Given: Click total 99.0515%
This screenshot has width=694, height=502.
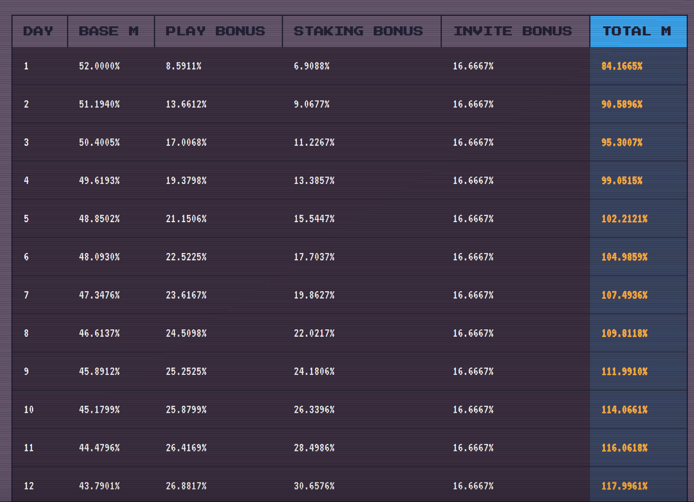Looking at the screenshot, I should 622,181.
